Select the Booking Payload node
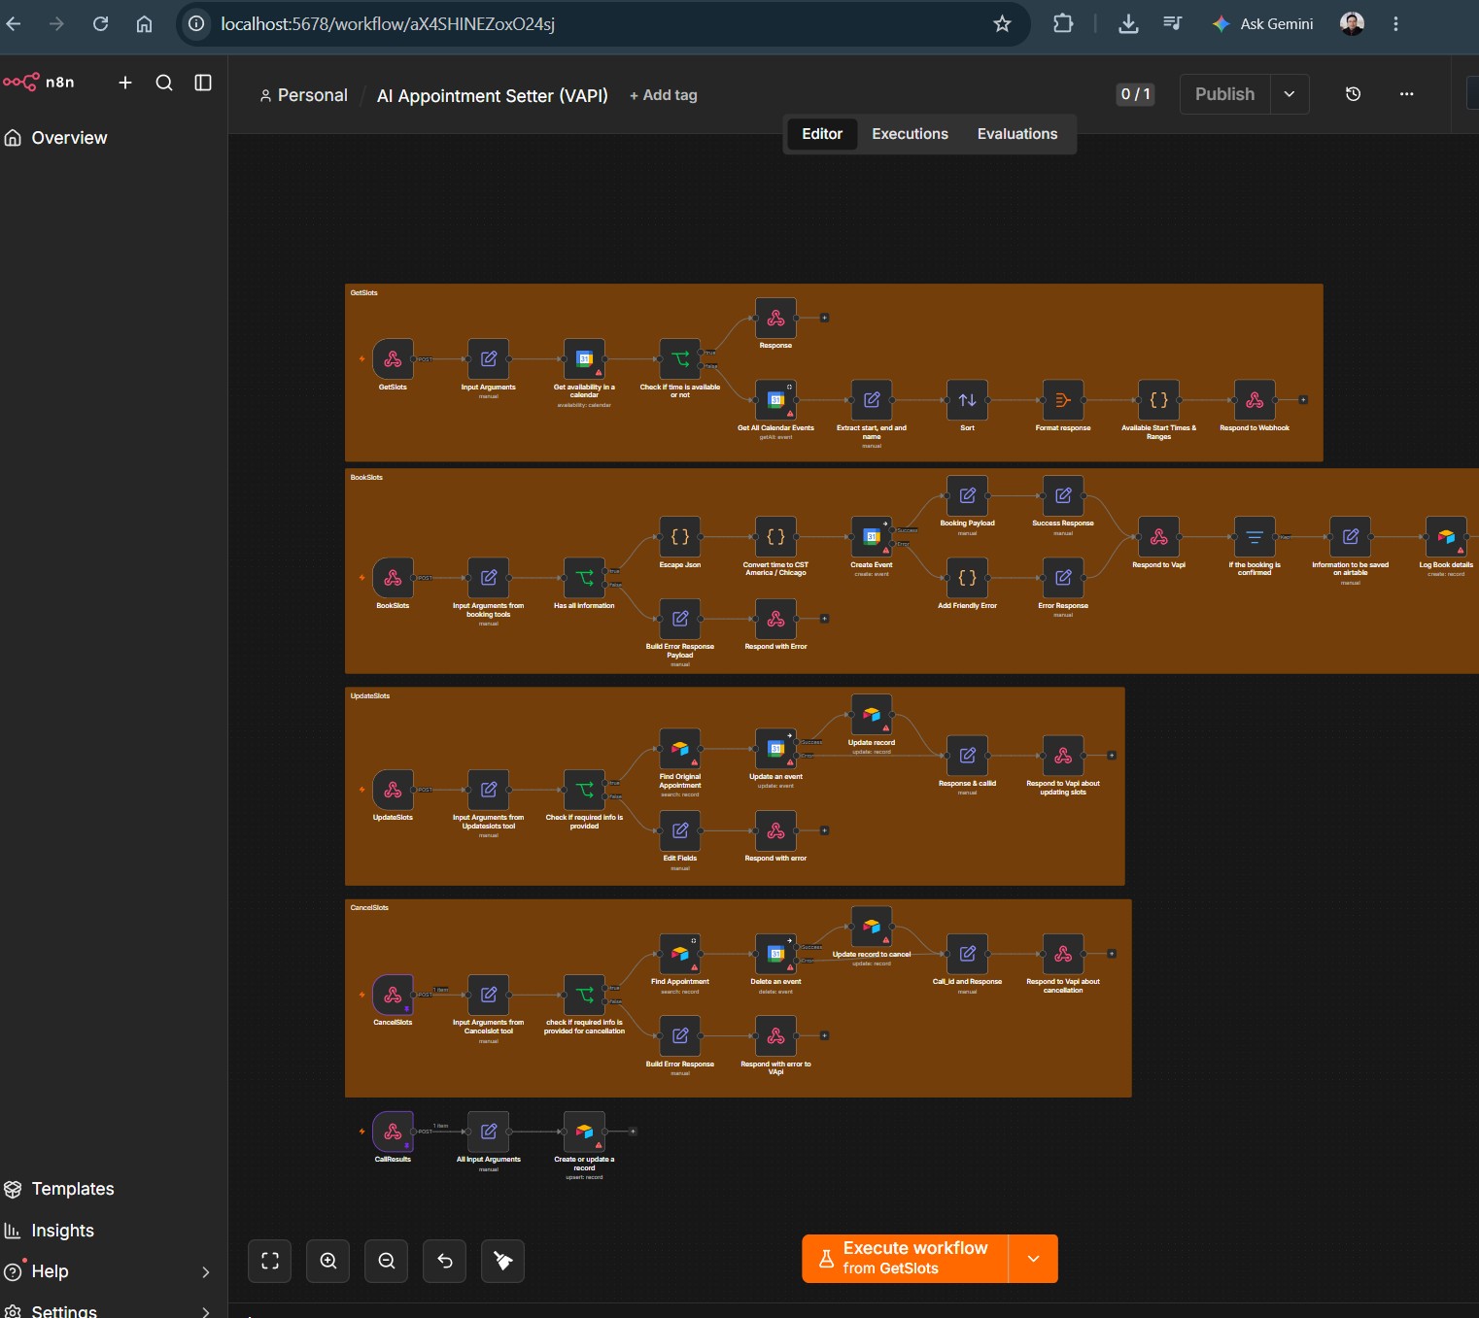The height and width of the screenshot is (1318, 1479). [x=967, y=495]
